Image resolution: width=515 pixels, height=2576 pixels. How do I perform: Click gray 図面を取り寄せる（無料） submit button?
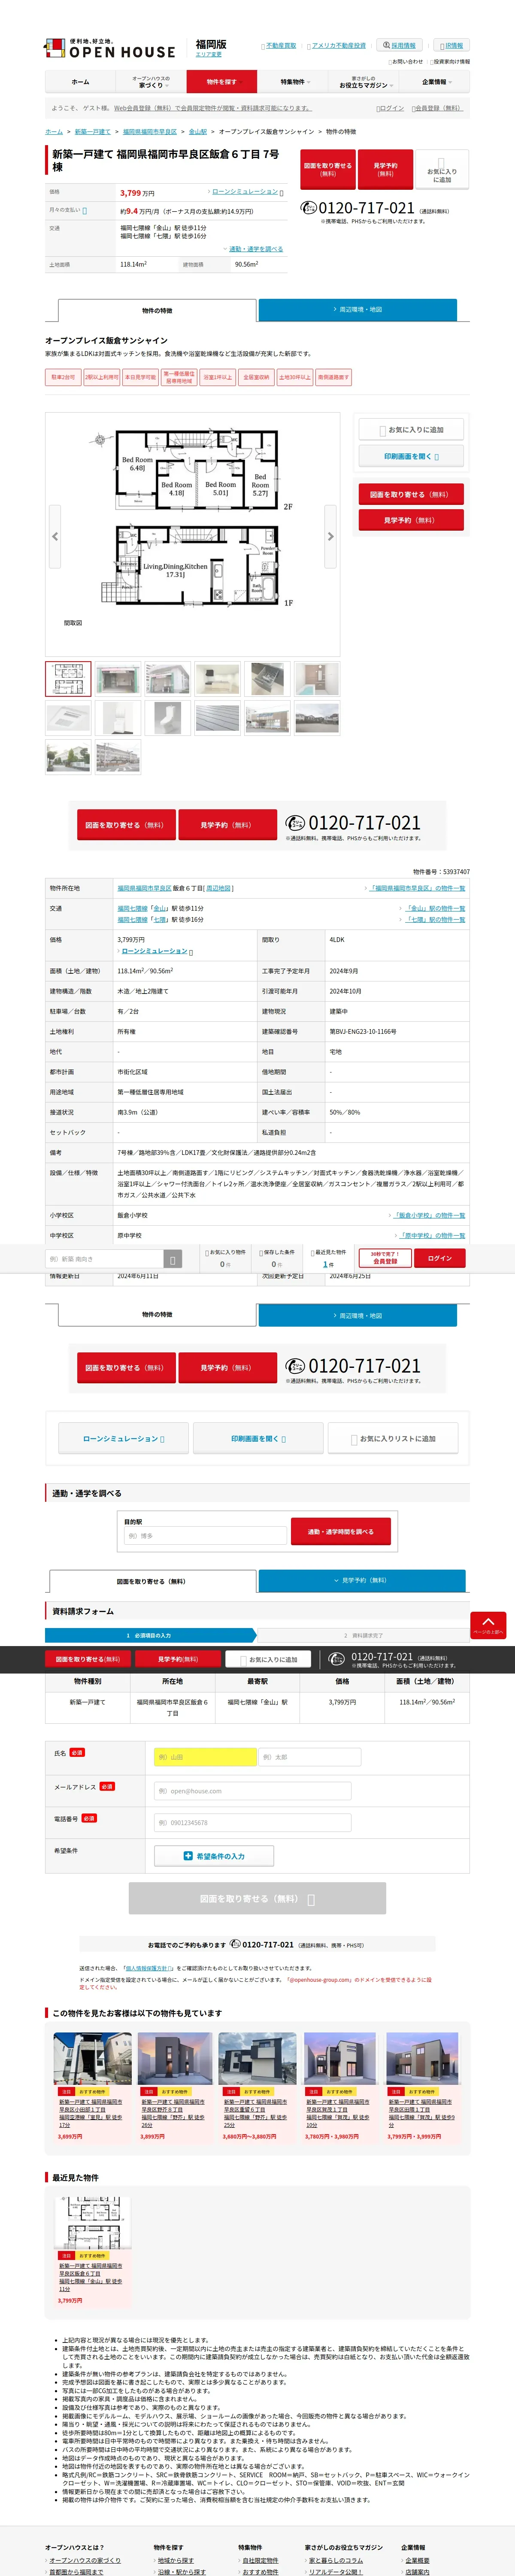pyautogui.click(x=257, y=1898)
